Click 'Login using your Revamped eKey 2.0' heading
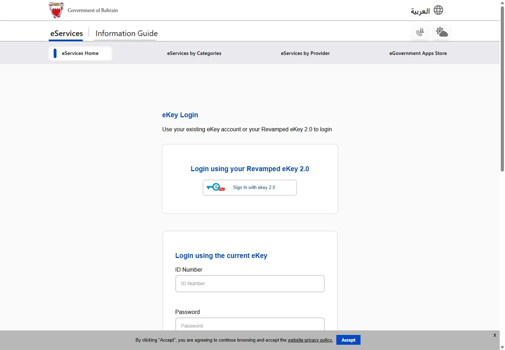 pyautogui.click(x=250, y=169)
